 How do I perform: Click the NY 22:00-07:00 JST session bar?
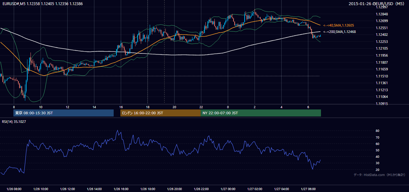(261, 113)
